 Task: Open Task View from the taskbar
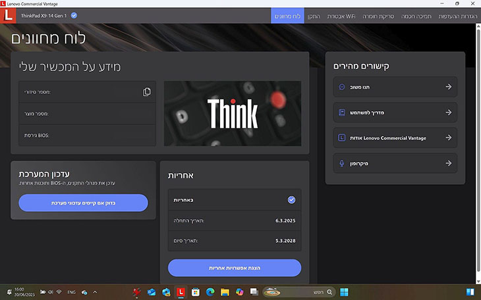[x=254, y=292]
